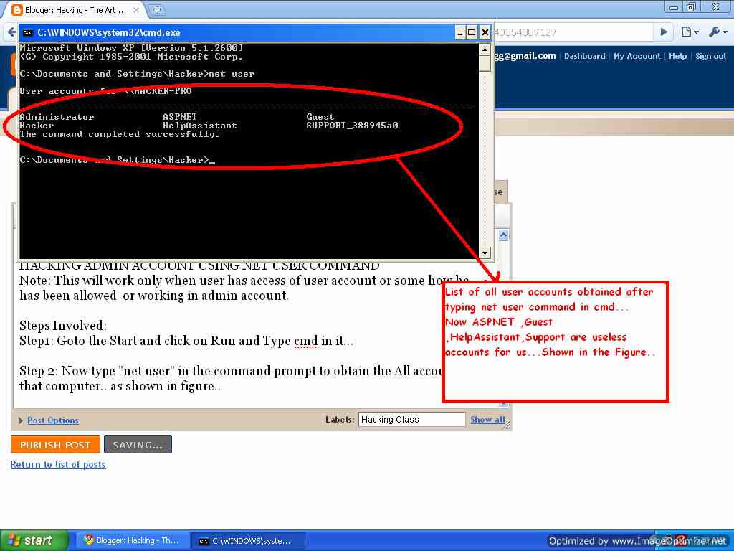
Task: Open Chrome's page menu dropdown
Action: pos(689,32)
